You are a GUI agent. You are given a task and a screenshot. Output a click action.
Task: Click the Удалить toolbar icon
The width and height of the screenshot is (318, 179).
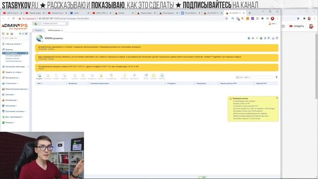tap(64, 77)
